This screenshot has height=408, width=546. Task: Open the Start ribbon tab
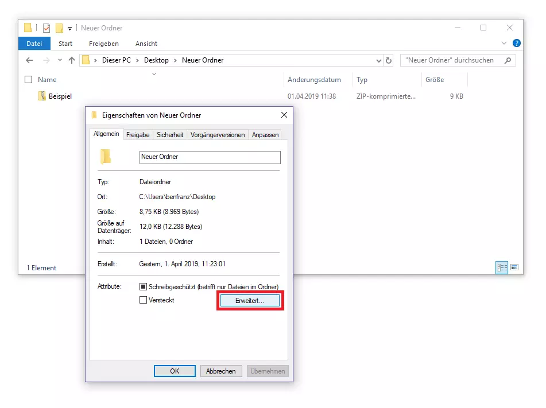(x=65, y=44)
